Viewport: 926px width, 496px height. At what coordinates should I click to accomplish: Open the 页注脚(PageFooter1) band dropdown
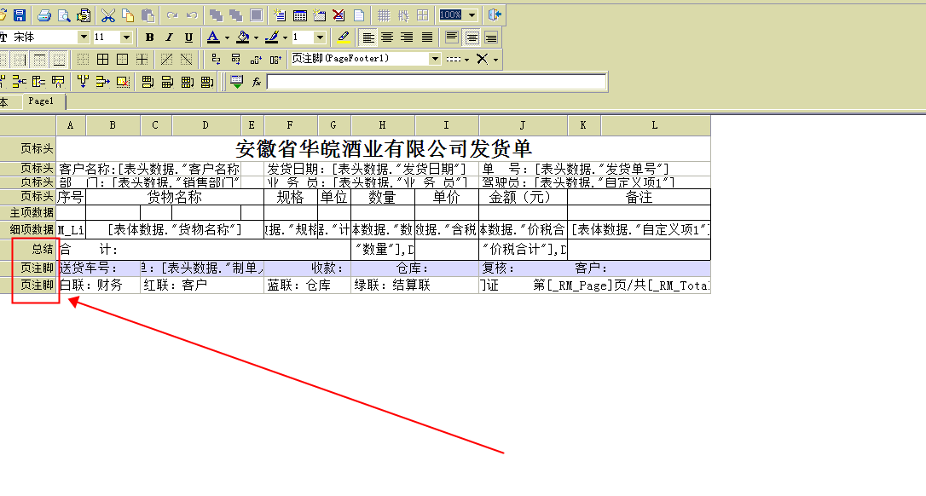pos(435,59)
